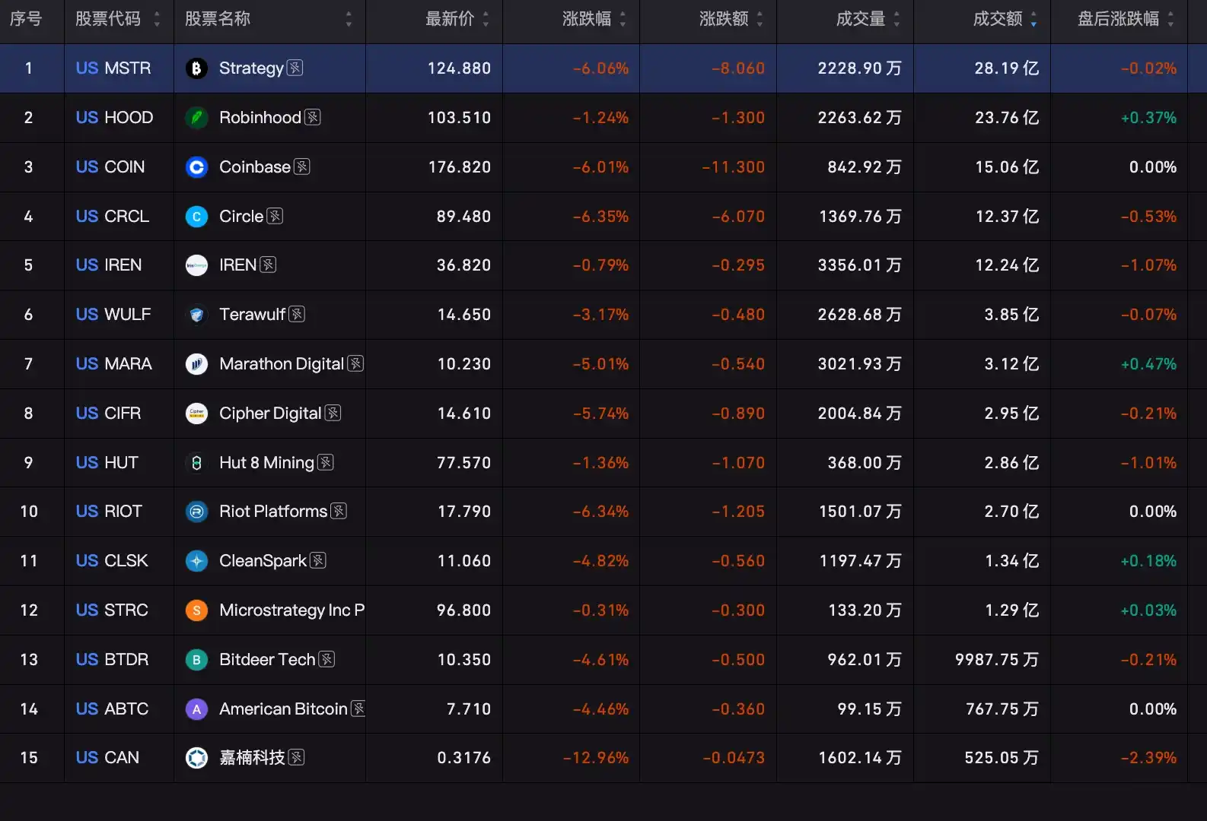
Task: Open the US COIN stock code
Action: [x=110, y=167]
